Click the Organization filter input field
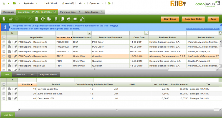The width and height of the screenshot is (222, 118). tap(37, 33)
